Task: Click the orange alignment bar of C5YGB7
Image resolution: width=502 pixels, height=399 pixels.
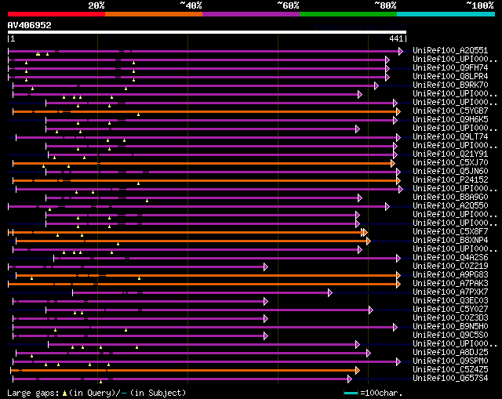Action: [x=205, y=111]
